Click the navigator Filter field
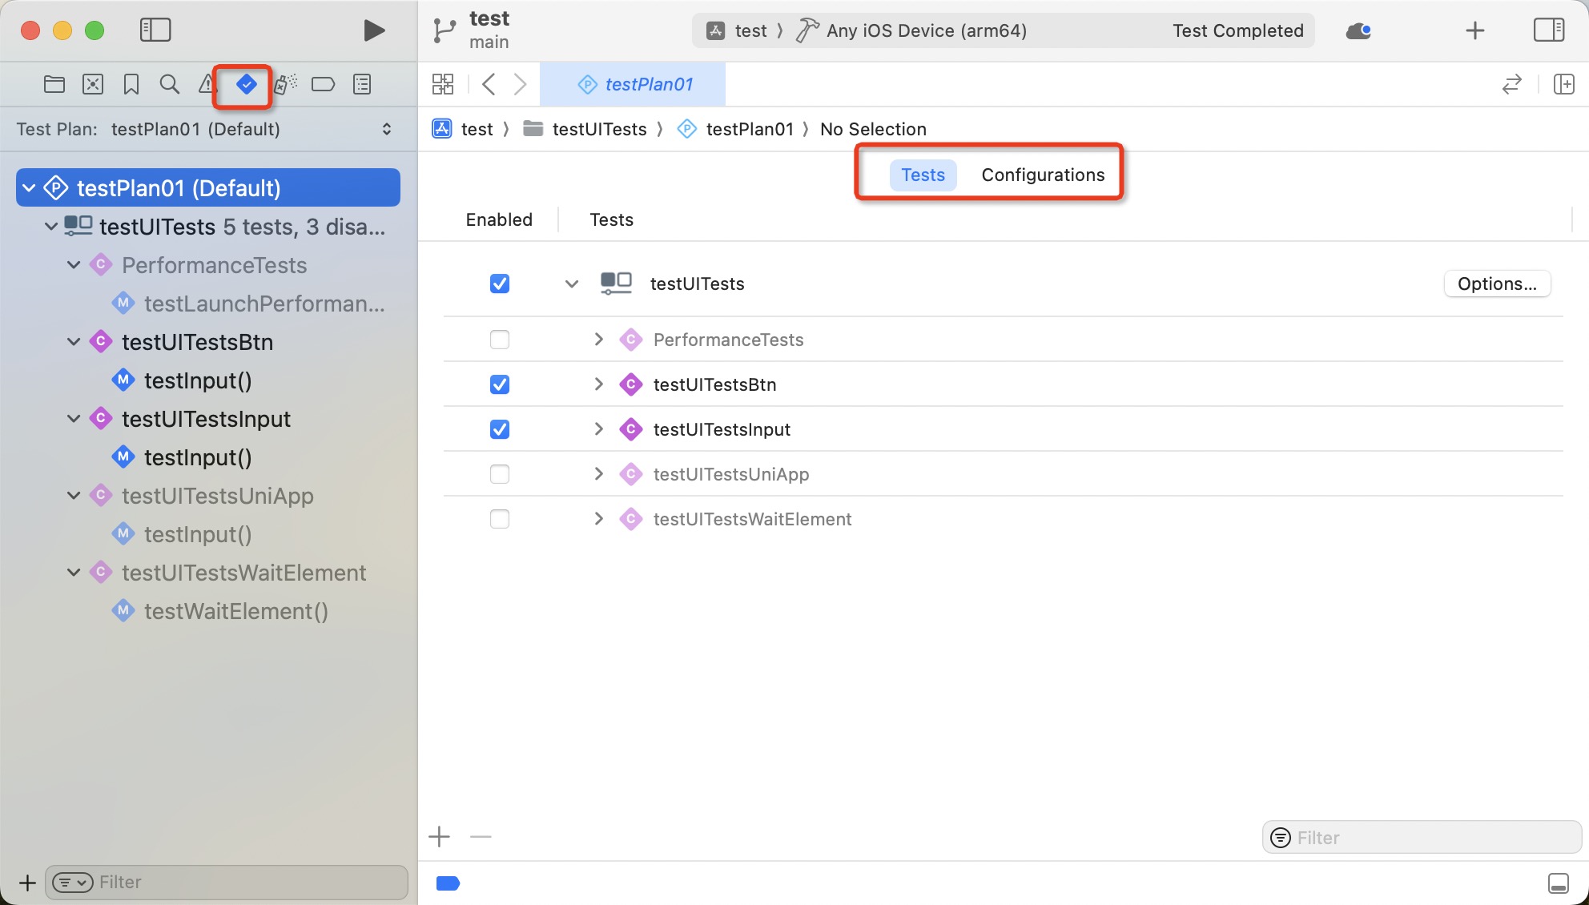The image size is (1589, 905). [x=227, y=883]
